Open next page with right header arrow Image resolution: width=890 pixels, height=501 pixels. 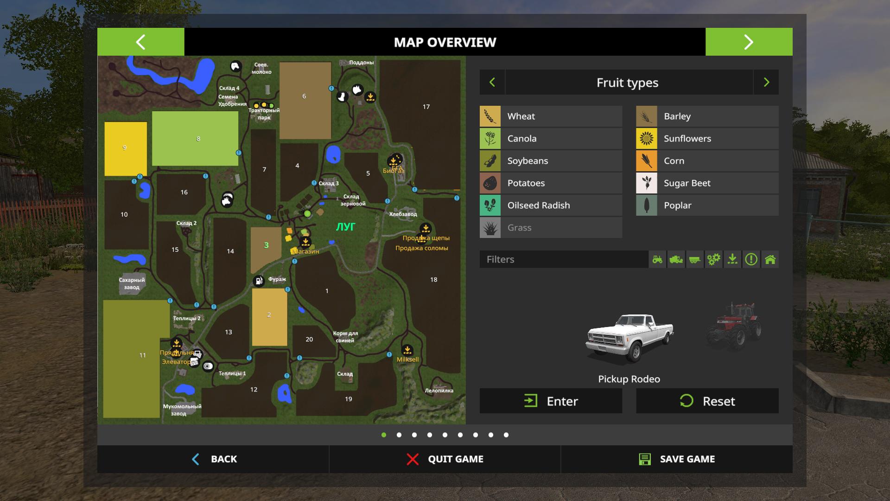[x=749, y=42]
